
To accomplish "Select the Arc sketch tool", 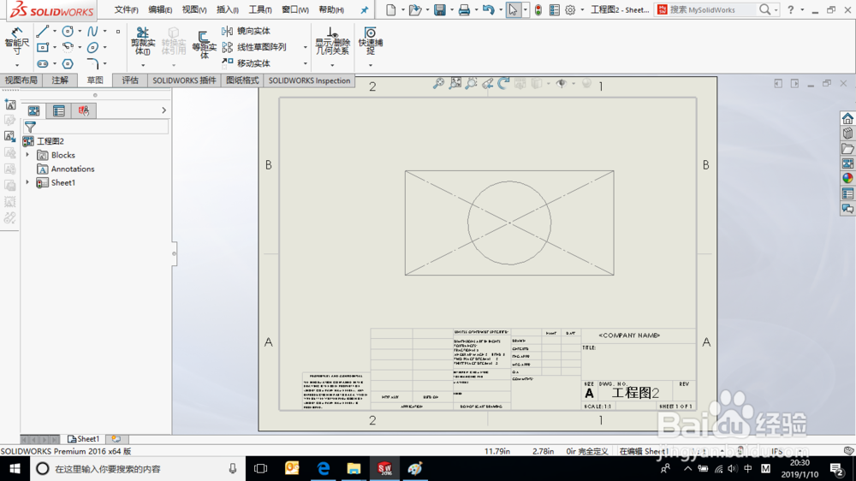I will coord(68,47).
